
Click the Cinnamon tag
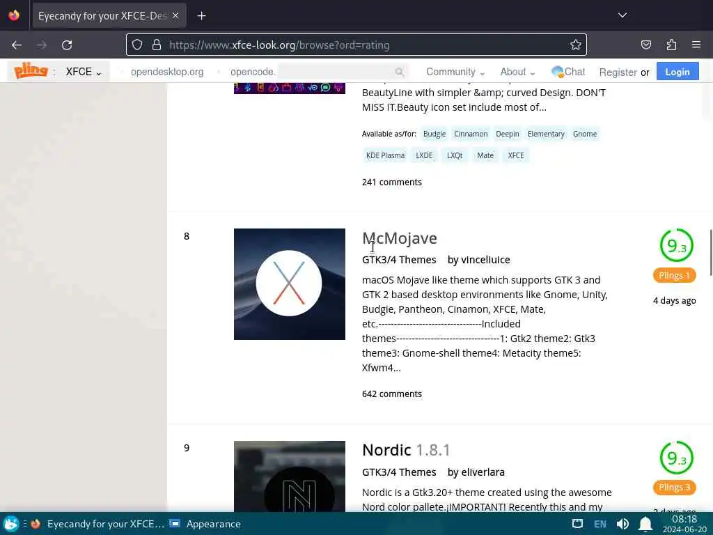click(x=471, y=134)
